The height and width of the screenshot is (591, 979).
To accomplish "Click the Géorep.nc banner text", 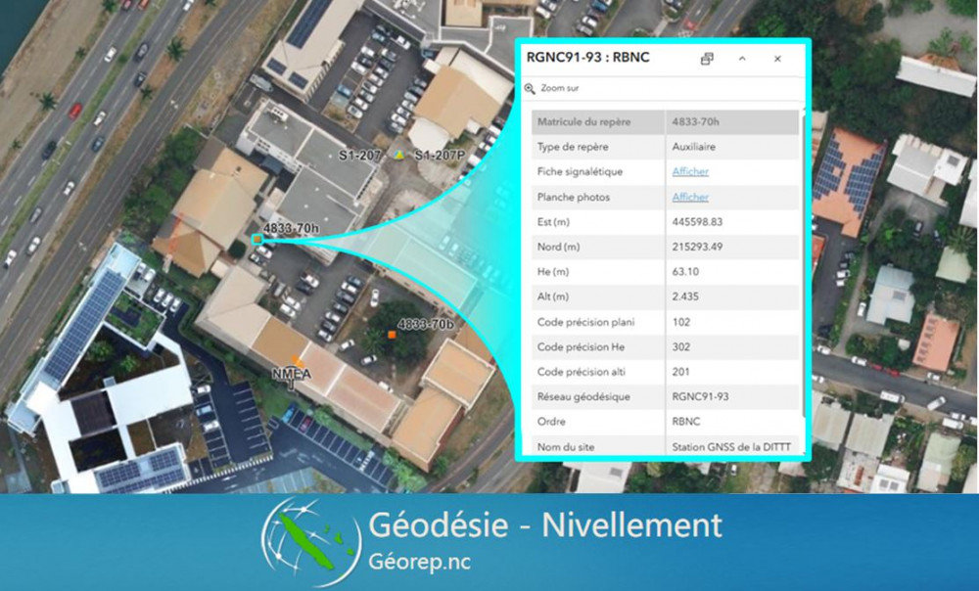I will pyautogui.click(x=423, y=565).
